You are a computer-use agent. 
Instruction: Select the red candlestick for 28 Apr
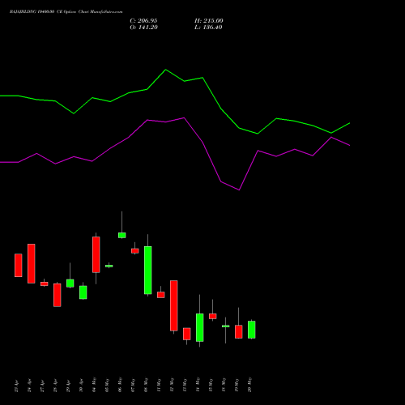(58, 295)
